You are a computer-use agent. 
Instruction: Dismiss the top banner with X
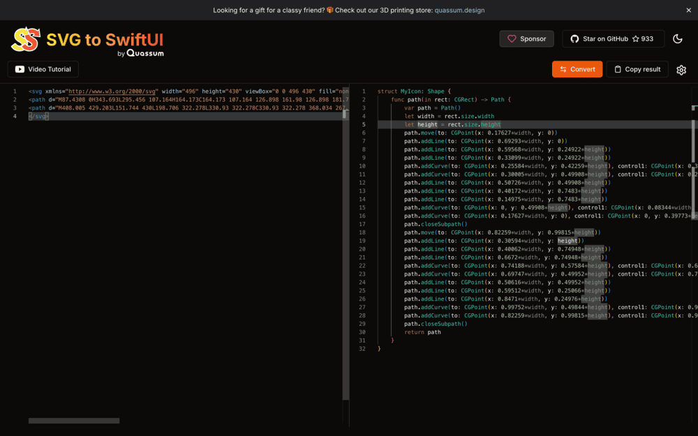[689, 10]
